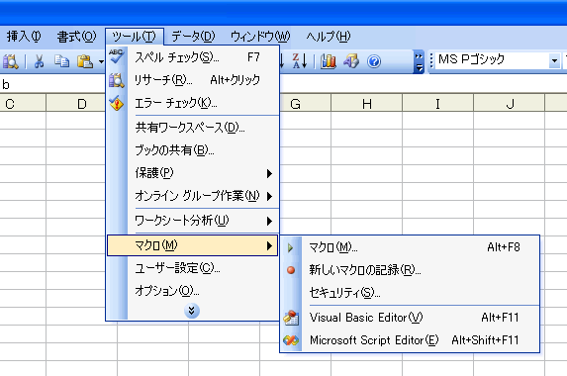Choose 共有ワークスペース(D) menu entry
Image resolution: width=567 pixels, height=376 pixels.
pyautogui.click(x=193, y=128)
